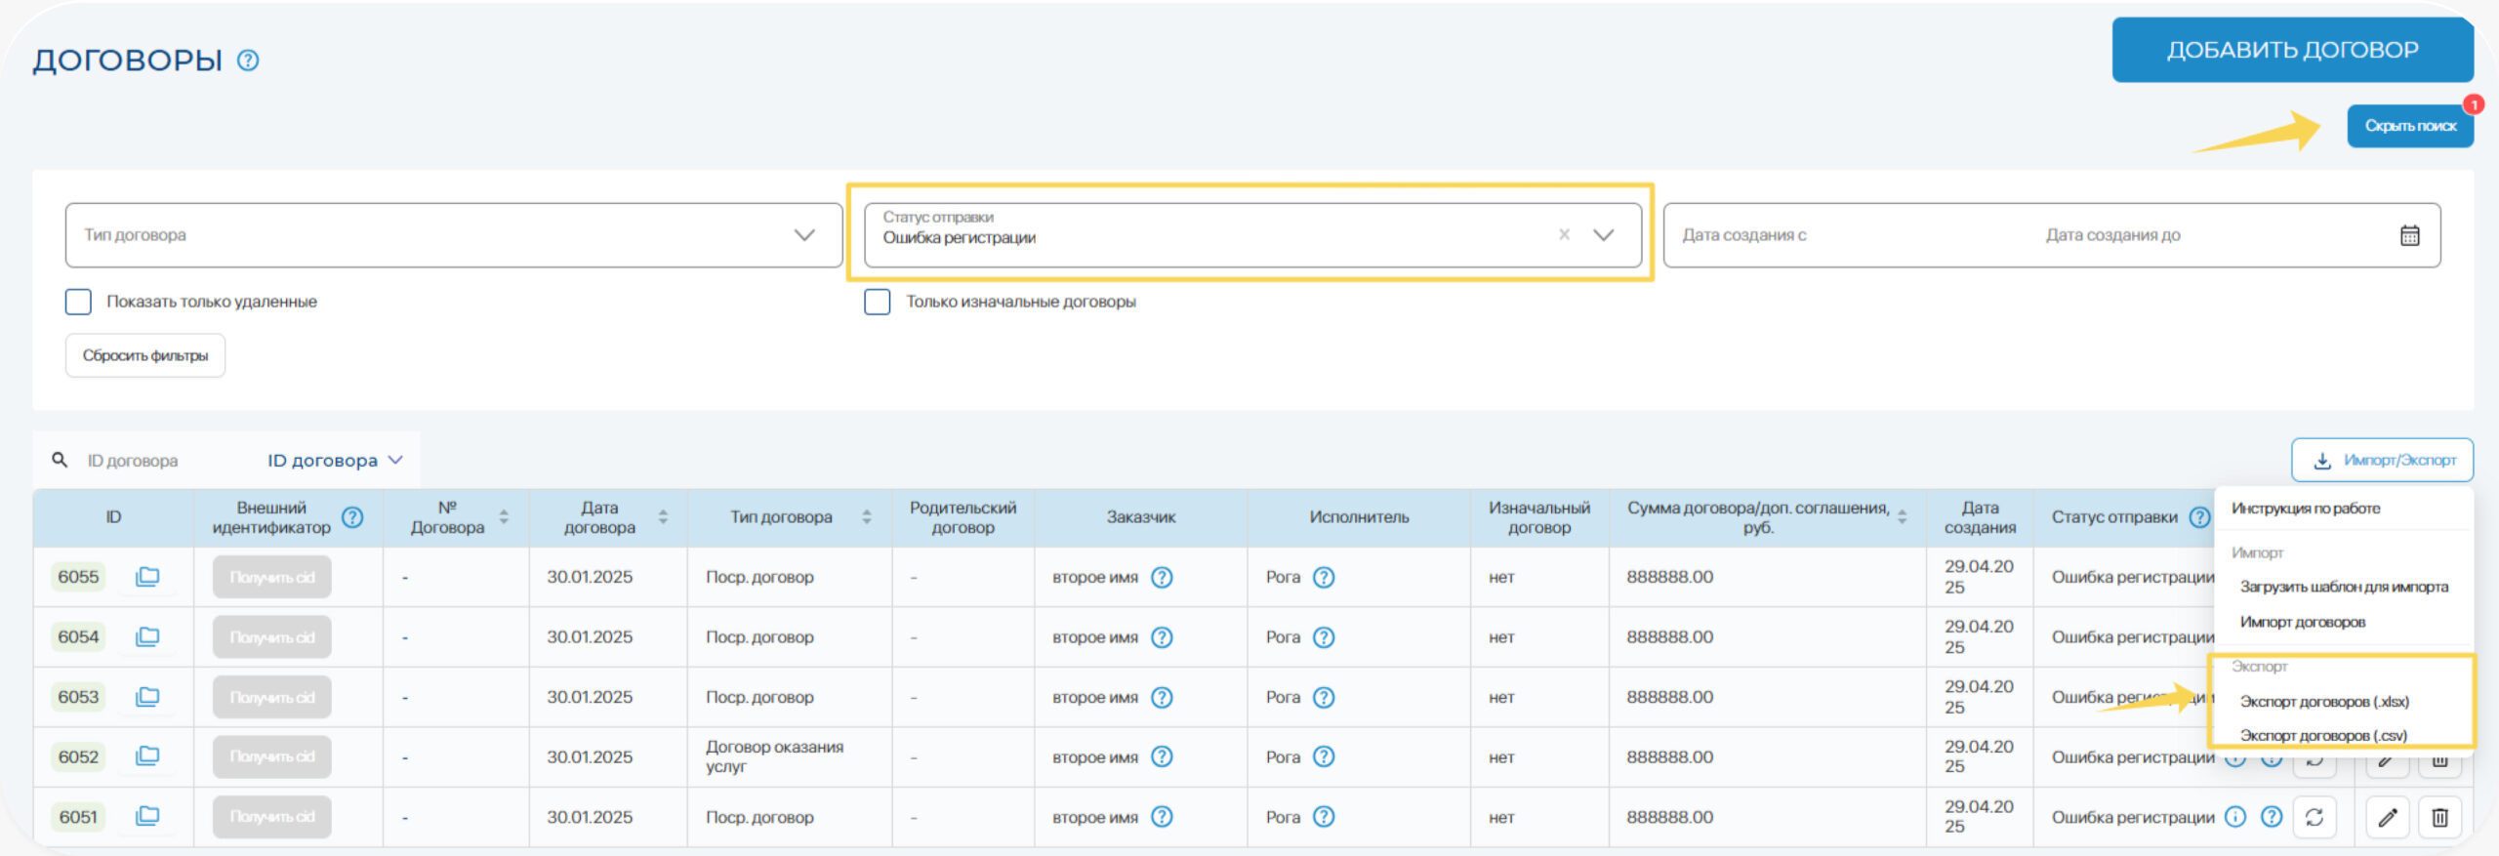2499x856 pixels.
Task: Click refresh icon for contract 6051 row
Action: pos(2315,817)
